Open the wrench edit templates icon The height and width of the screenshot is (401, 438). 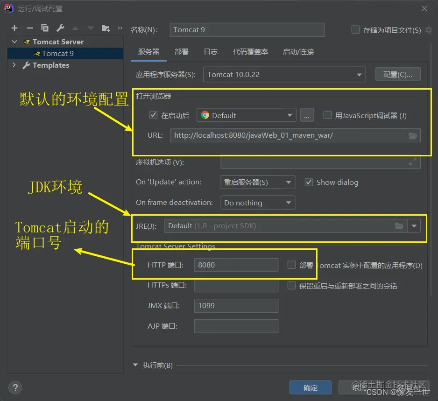[60, 28]
